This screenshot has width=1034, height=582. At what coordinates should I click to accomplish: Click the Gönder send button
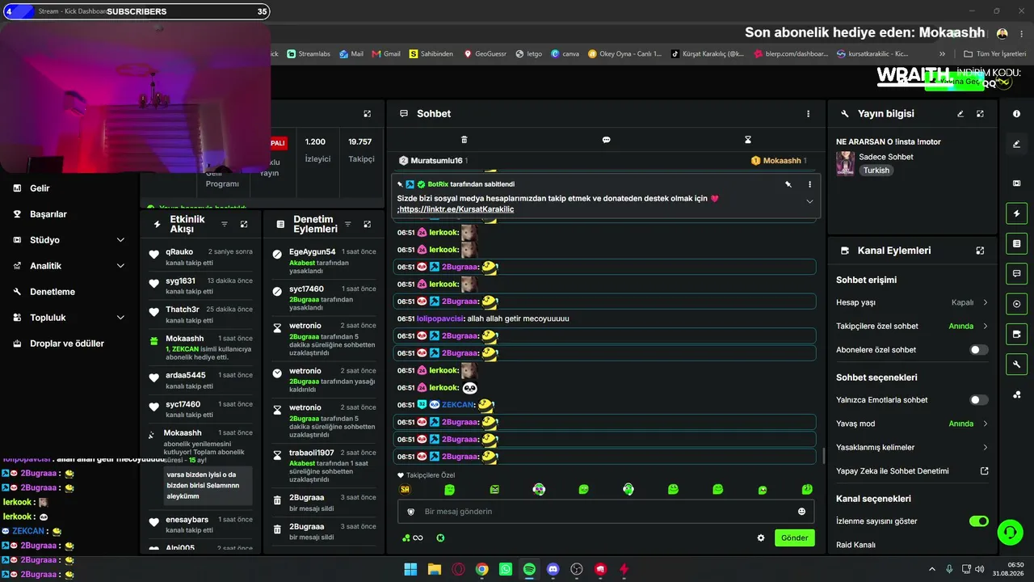(x=795, y=538)
